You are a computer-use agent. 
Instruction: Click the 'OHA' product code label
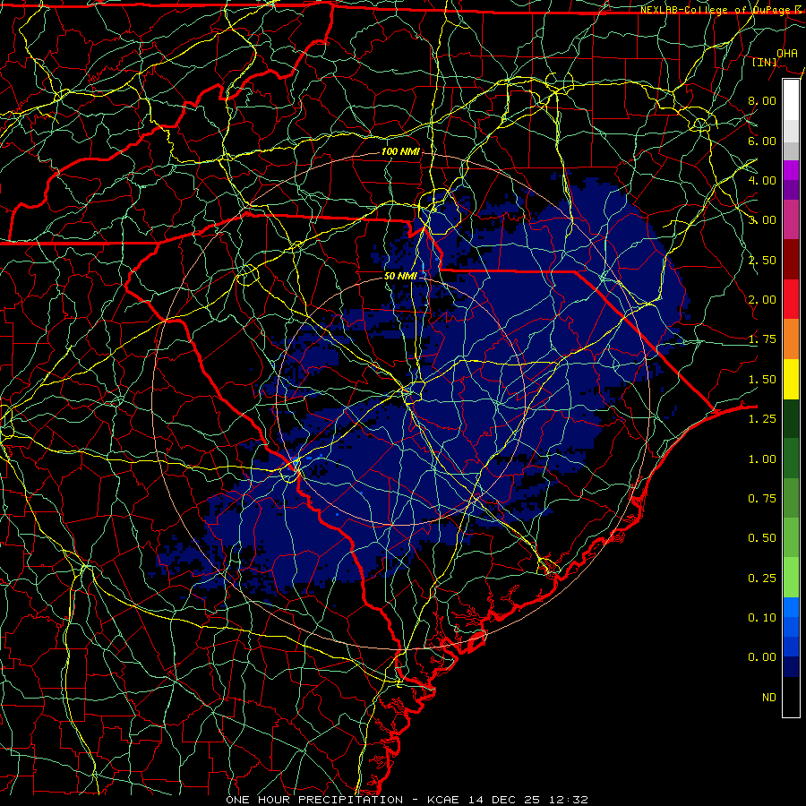tap(787, 53)
